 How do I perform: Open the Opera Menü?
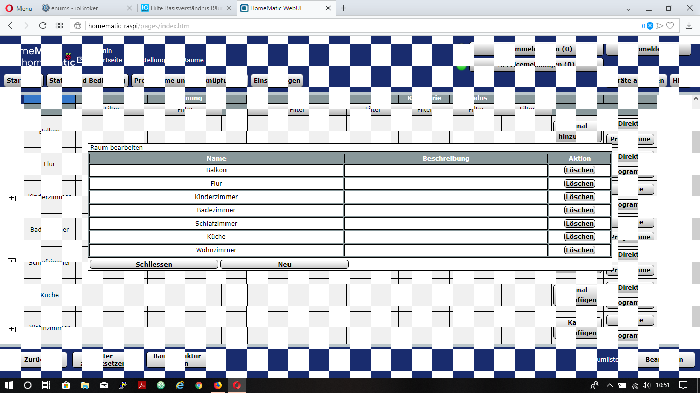point(19,8)
